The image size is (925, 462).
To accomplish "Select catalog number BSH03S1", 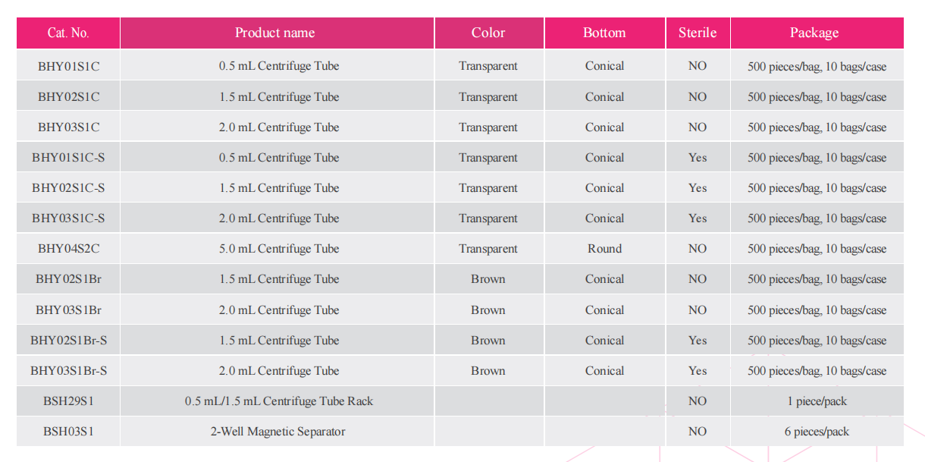I will click(68, 432).
